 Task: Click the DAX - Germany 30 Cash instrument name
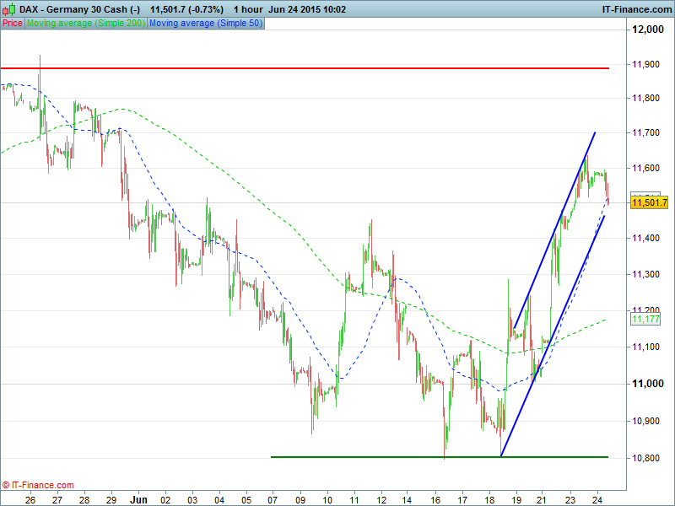[x=76, y=8]
